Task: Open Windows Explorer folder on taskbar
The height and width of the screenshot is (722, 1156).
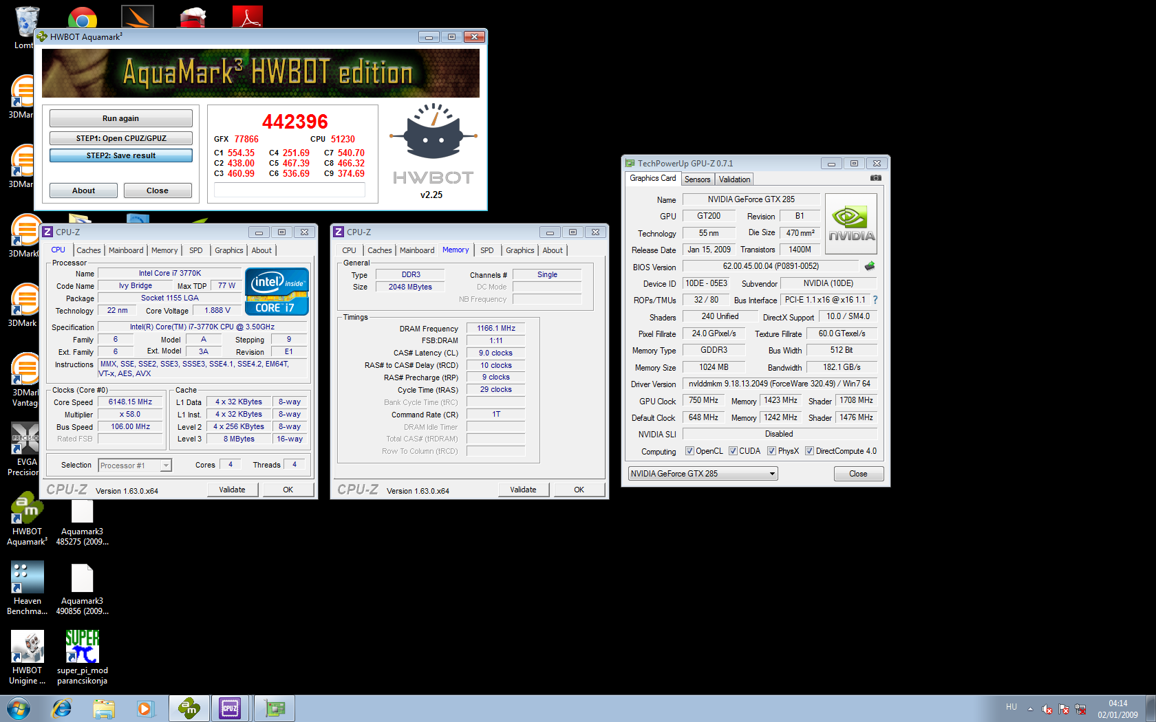Action: pyautogui.click(x=104, y=708)
